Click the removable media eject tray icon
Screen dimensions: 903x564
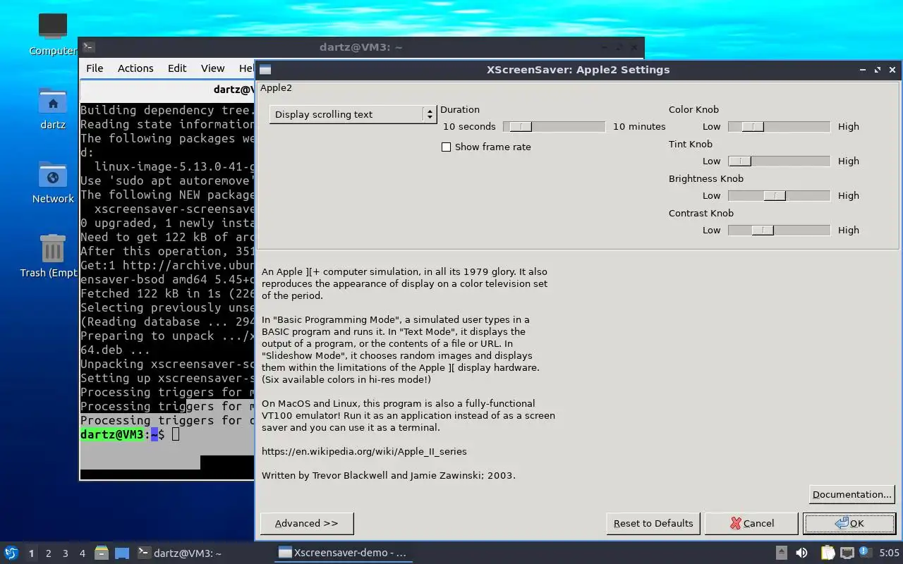(782, 553)
